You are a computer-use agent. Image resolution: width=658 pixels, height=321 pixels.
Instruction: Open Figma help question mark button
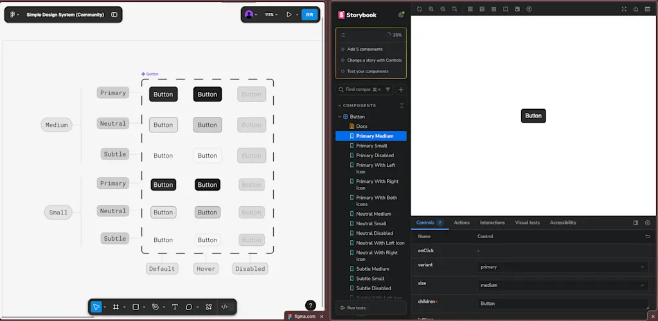pyautogui.click(x=310, y=306)
